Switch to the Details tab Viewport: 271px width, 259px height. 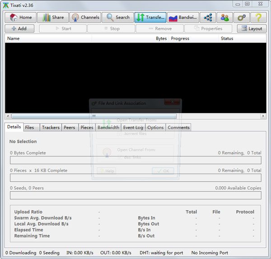click(x=14, y=127)
